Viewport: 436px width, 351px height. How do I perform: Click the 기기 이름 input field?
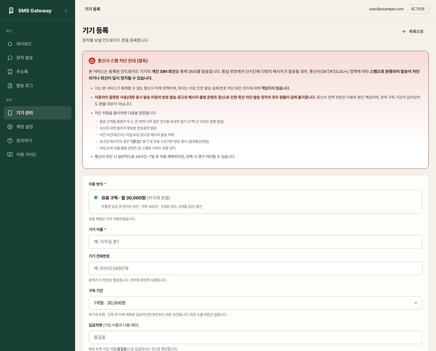[255, 242]
